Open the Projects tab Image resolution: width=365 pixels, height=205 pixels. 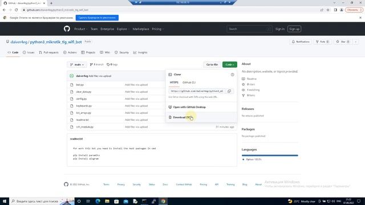pos(88,52)
